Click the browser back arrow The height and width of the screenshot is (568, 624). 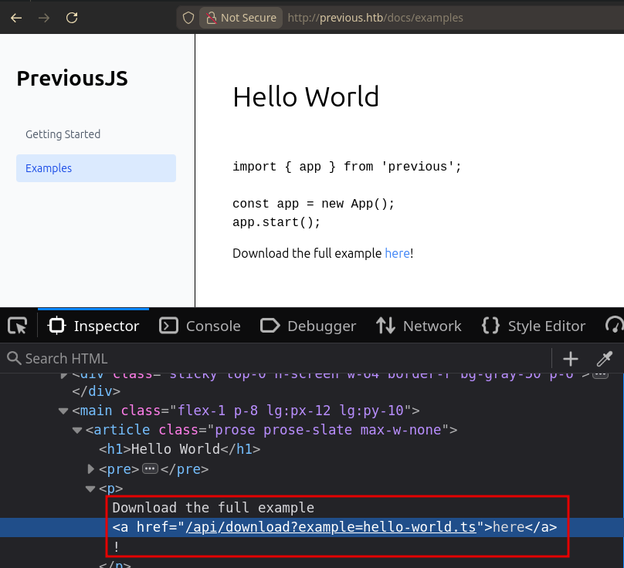click(x=16, y=18)
